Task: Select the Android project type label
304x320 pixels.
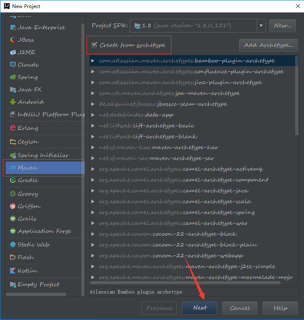Action: (x=31, y=102)
